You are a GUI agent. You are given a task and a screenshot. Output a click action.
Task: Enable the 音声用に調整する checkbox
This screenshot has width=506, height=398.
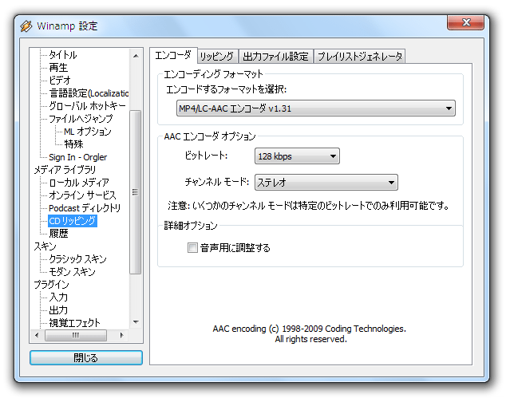(x=192, y=248)
